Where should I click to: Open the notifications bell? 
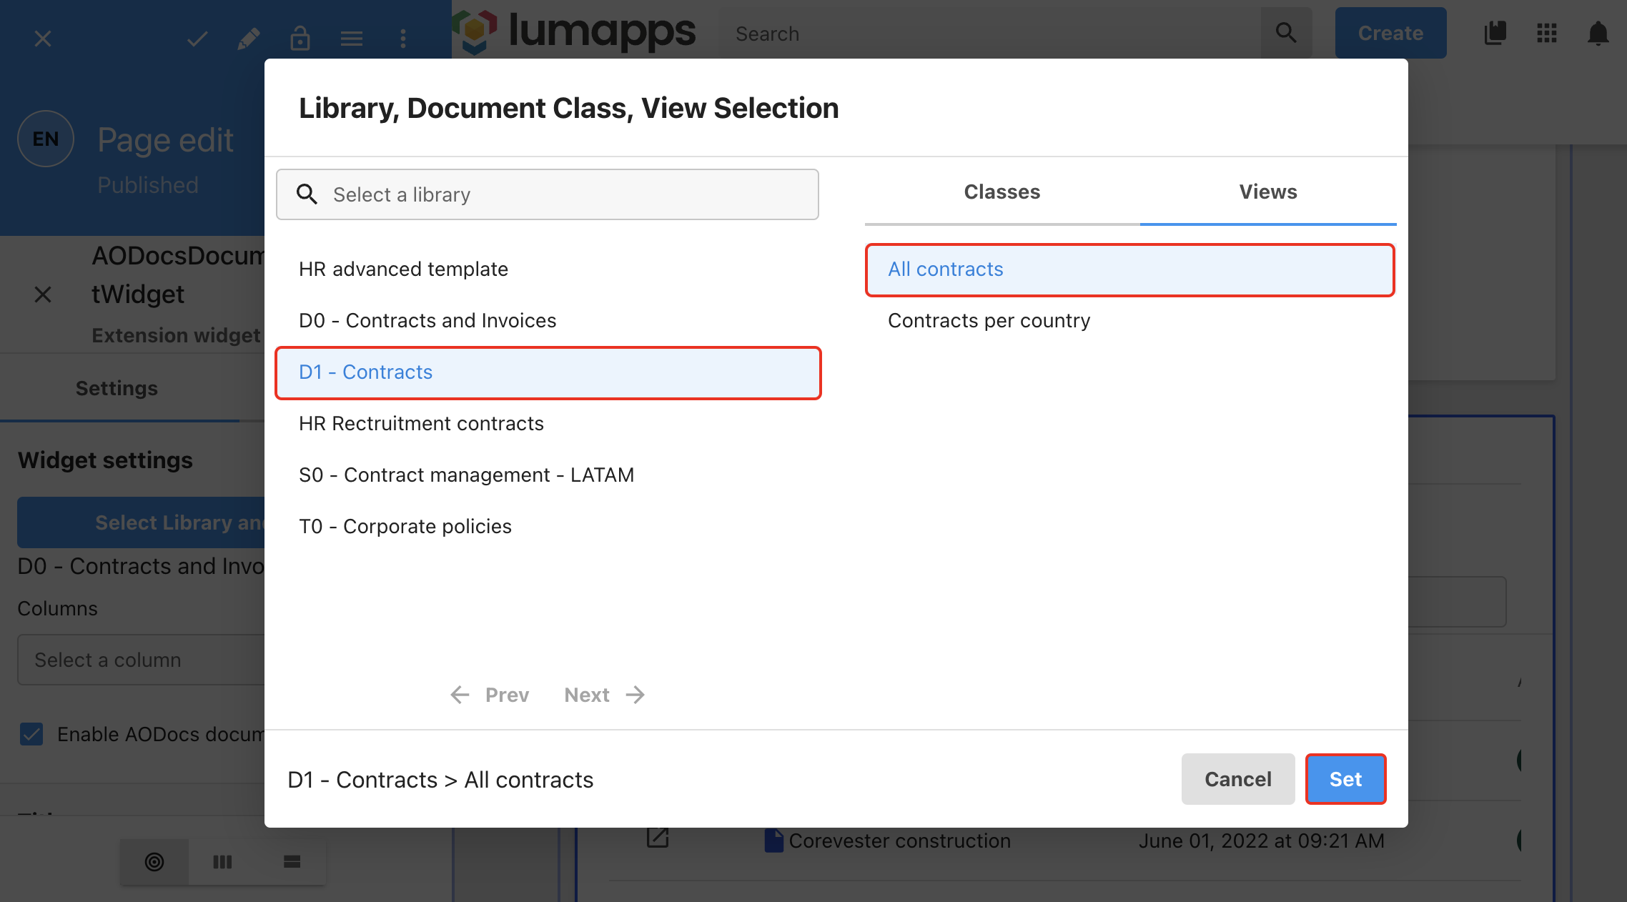[1598, 33]
